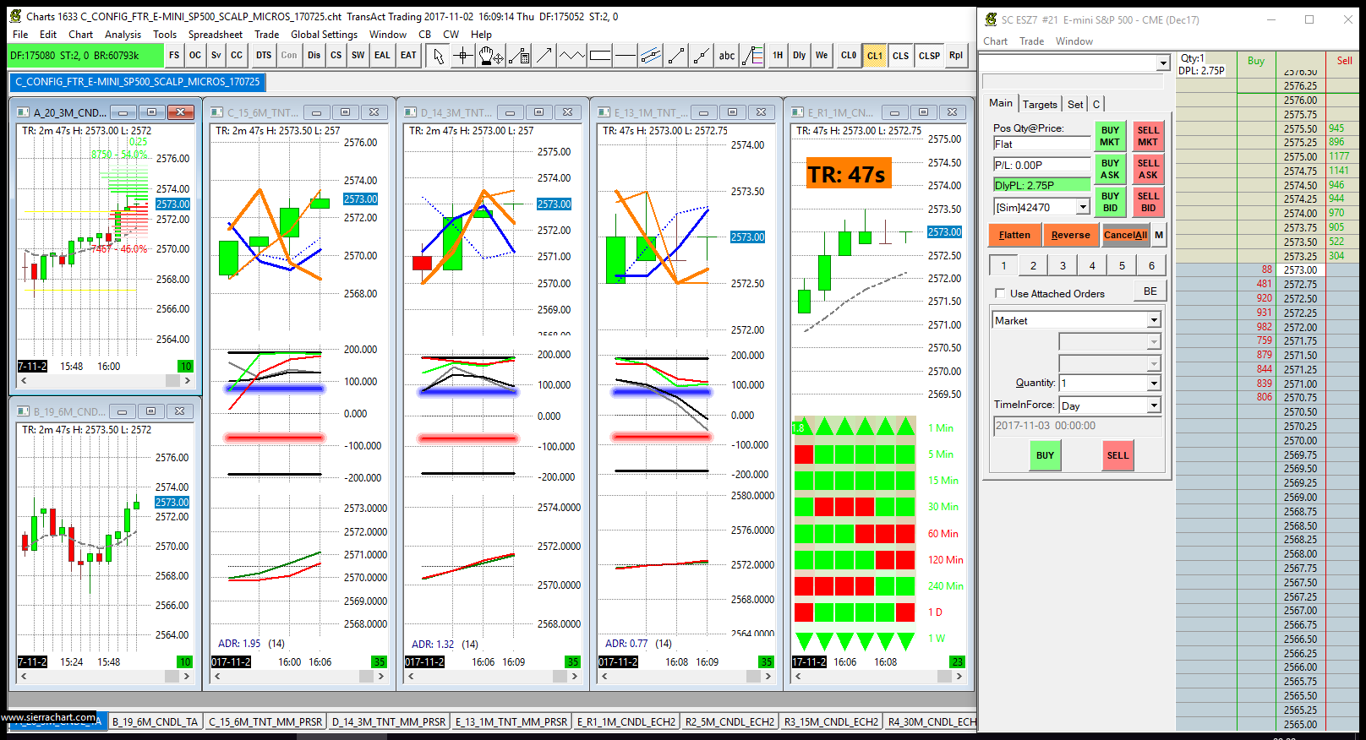Screen dimensions: 1366x740
Task: Pick the arrow drawing tool
Action: click(545, 56)
